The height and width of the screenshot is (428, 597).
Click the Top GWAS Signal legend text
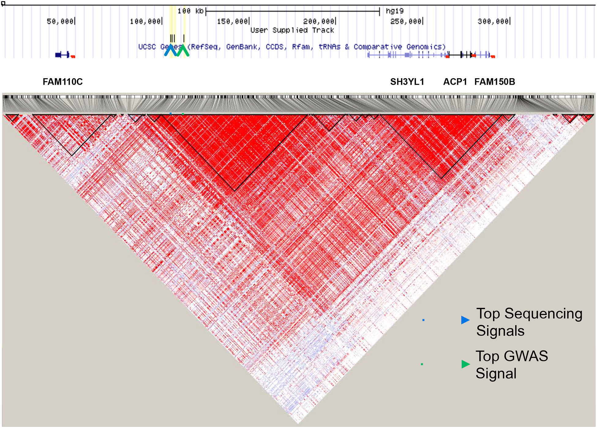512,365
